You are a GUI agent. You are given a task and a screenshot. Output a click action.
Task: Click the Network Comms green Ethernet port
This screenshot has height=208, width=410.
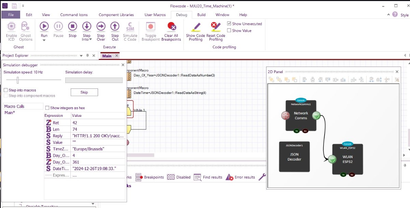coord(316,116)
